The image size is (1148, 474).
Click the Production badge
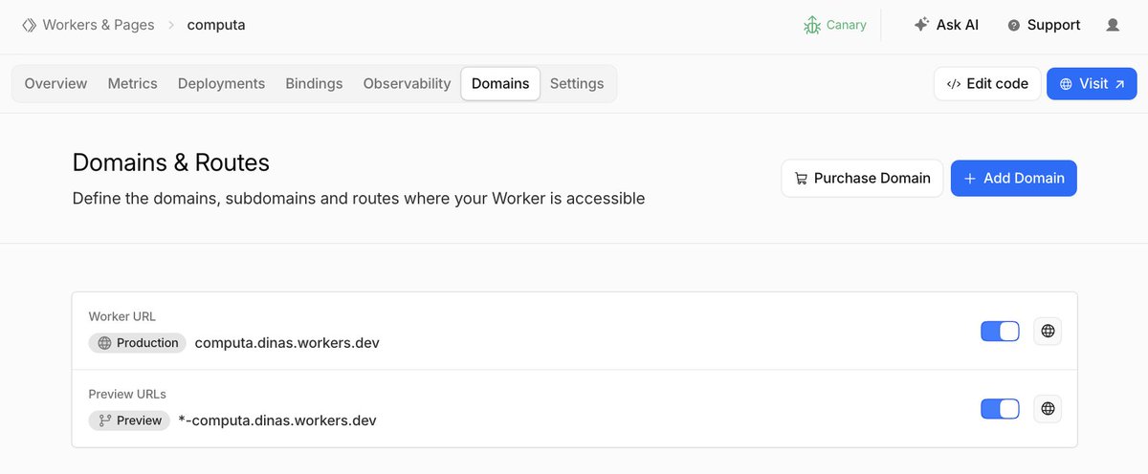[138, 342]
